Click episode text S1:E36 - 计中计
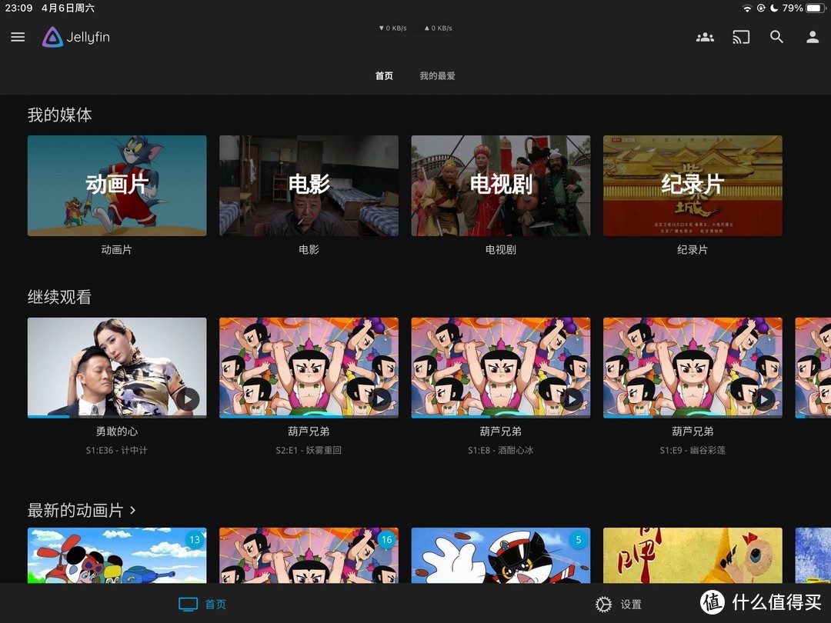This screenshot has width=831, height=623. [x=117, y=450]
